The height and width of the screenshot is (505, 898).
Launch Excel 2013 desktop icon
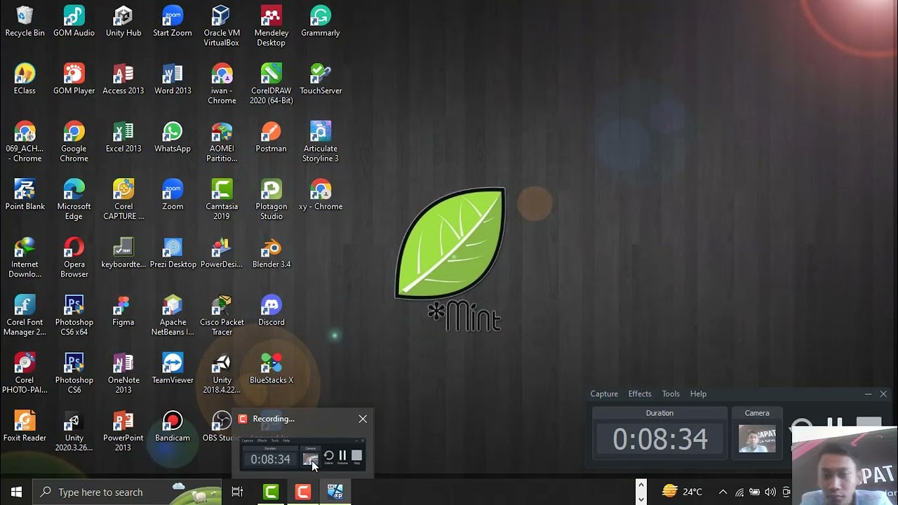(123, 137)
